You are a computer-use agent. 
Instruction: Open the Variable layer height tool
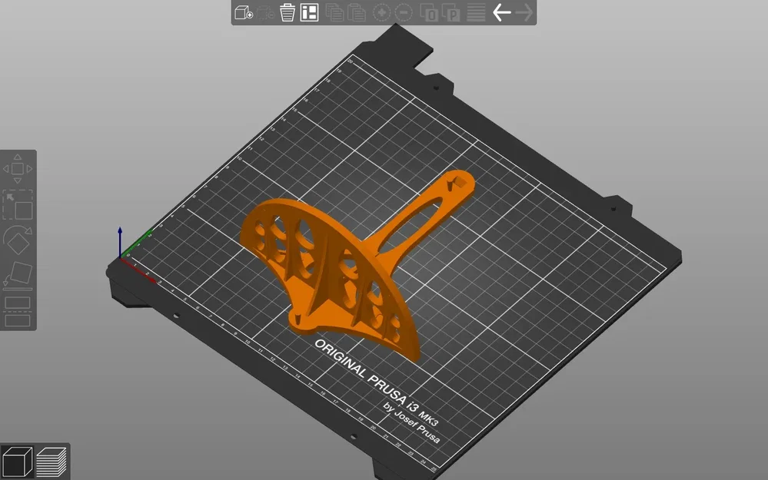point(476,12)
